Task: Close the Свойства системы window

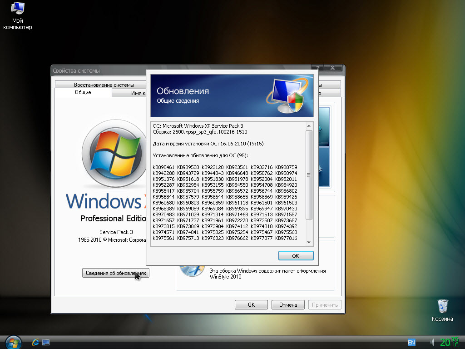Action: 333,68
